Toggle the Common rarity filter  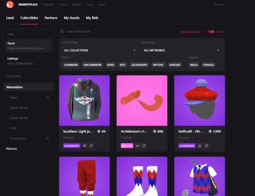tap(71, 65)
